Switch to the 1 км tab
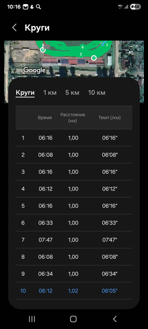148x329 pixels. (x=50, y=93)
